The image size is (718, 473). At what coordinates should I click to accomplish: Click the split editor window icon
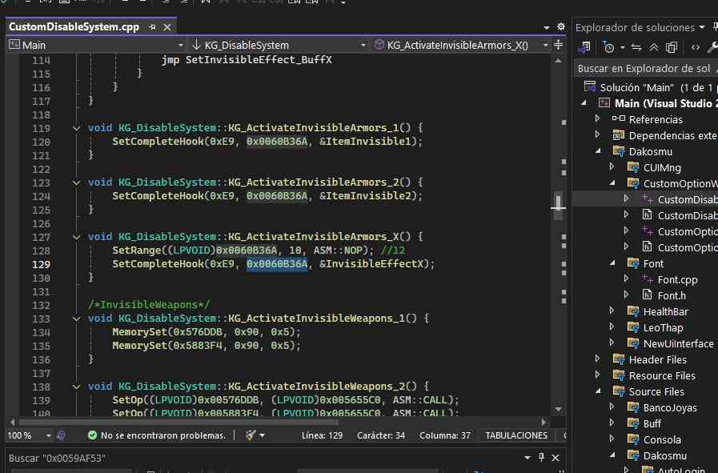[x=558, y=44]
